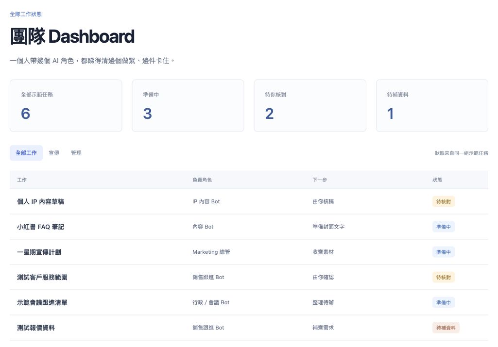Select the 測試報價資料 row title
Screen dimensions: 498x347
(36, 328)
